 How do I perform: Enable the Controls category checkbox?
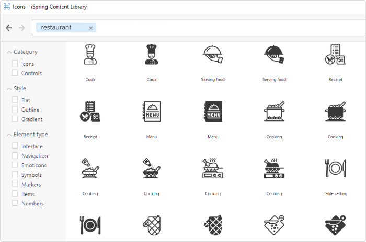click(15, 72)
